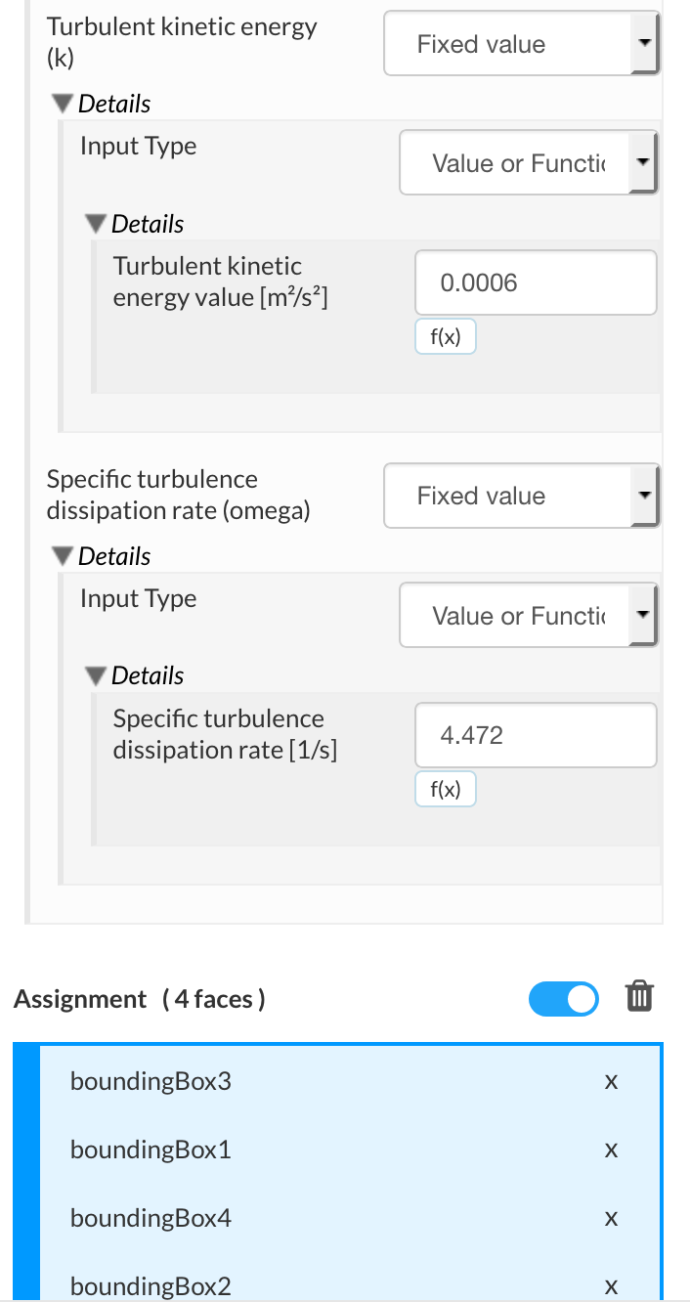Open Input Type dropdown under kinetic energy
This screenshot has height=1302, width=690.
(528, 163)
